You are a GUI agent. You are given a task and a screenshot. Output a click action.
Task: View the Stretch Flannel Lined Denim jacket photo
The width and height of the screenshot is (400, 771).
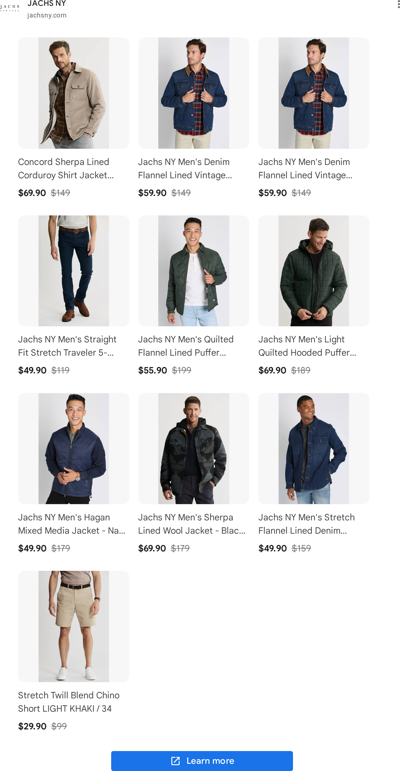[314, 448]
